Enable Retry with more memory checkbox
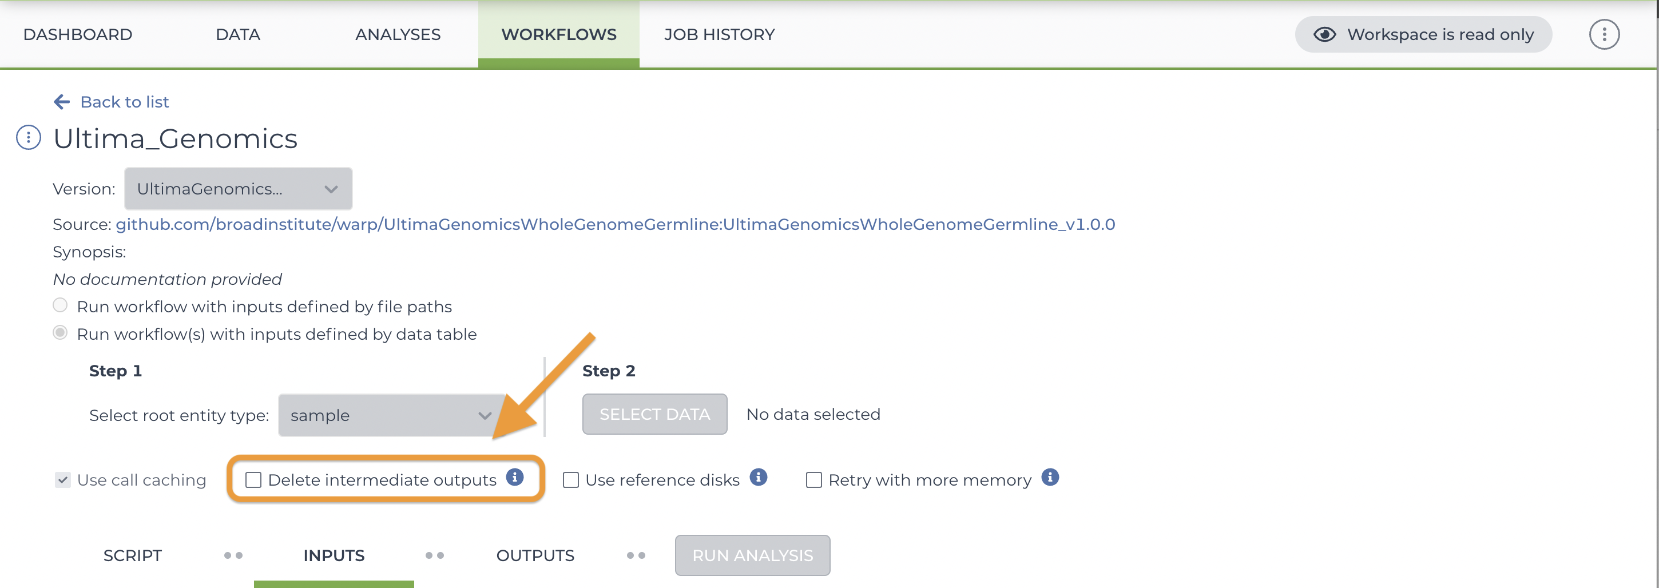Image resolution: width=1659 pixels, height=588 pixels. point(813,480)
